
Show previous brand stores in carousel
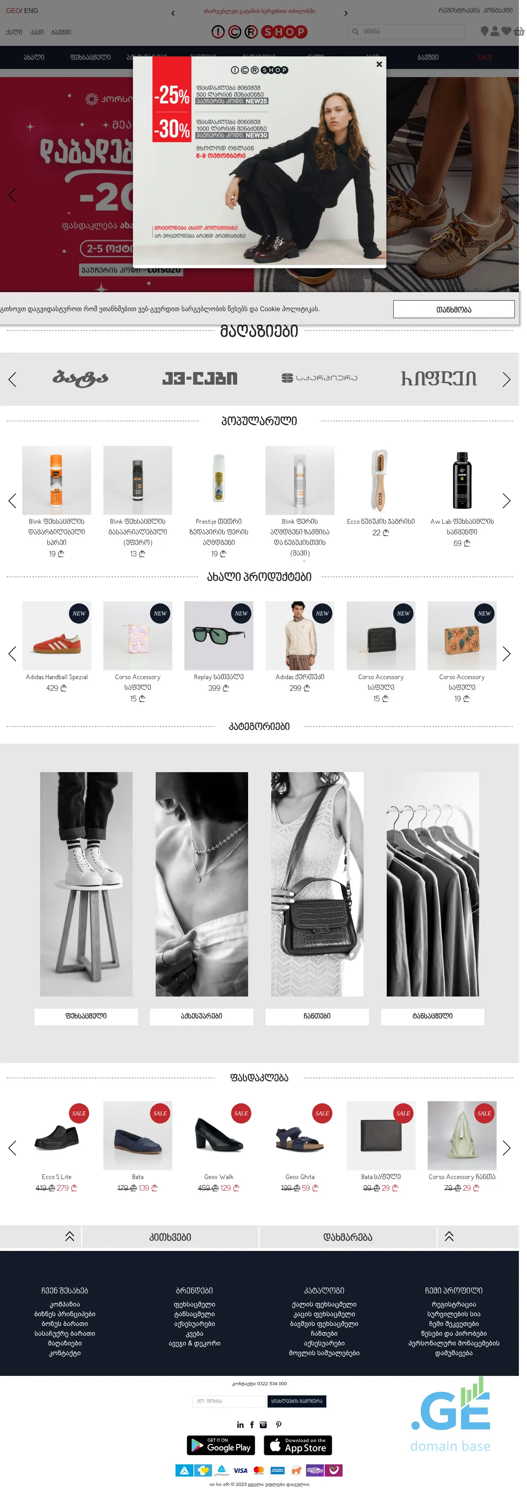point(12,379)
